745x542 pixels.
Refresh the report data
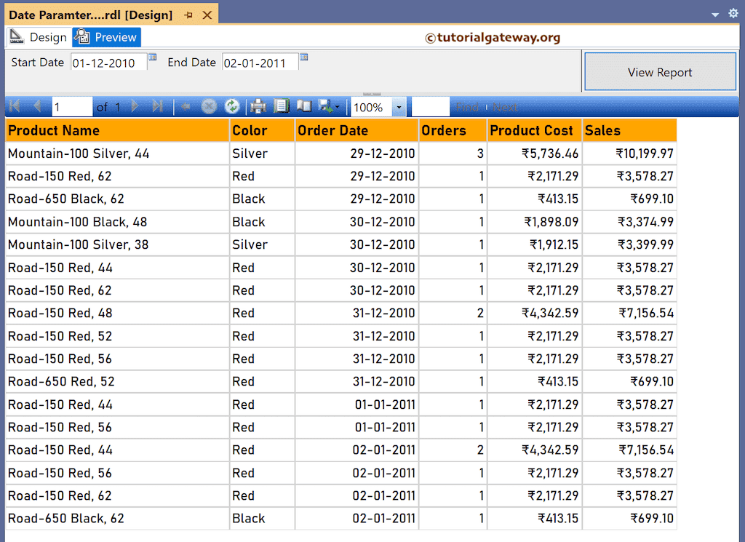tap(233, 106)
